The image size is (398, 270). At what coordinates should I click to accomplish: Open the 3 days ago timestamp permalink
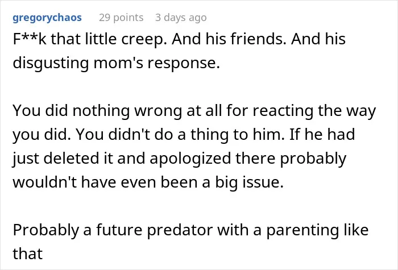181,18
